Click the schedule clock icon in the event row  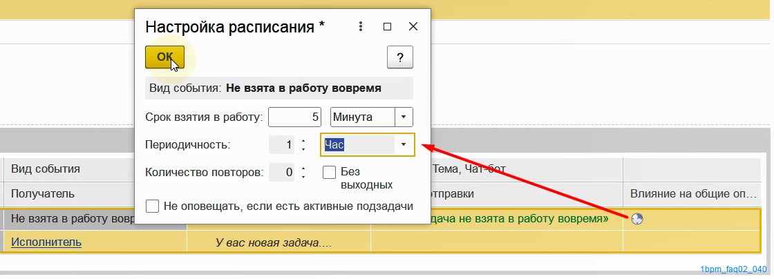coord(637,219)
